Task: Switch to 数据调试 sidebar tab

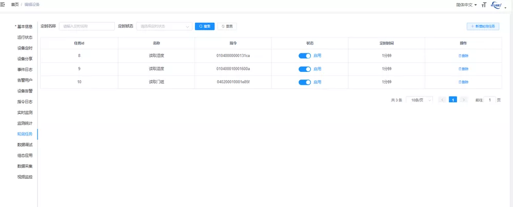Action: (25, 145)
